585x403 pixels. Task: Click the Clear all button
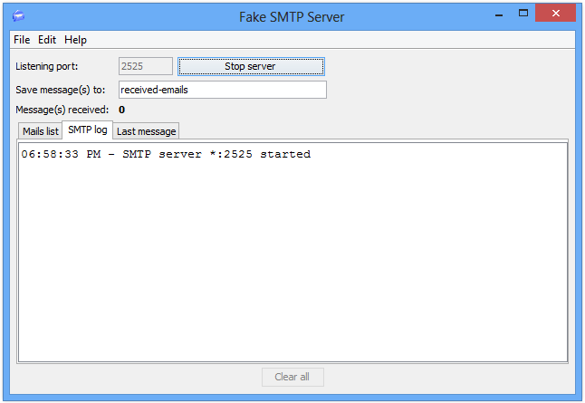pos(292,377)
